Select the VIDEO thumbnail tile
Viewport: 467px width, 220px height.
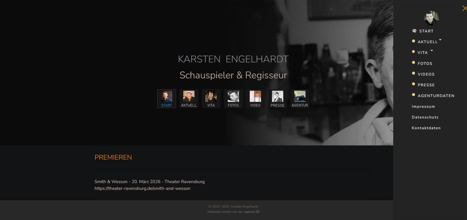tap(255, 99)
